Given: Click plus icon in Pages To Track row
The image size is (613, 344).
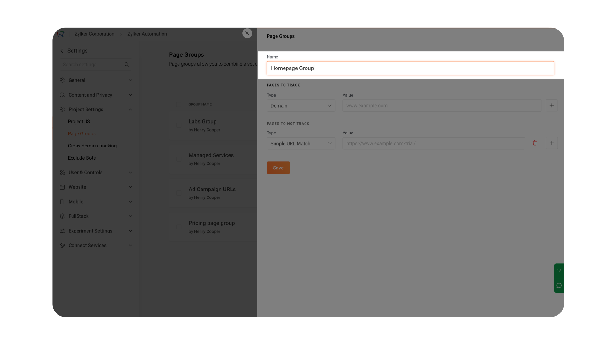Looking at the screenshot, I should (x=551, y=105).
